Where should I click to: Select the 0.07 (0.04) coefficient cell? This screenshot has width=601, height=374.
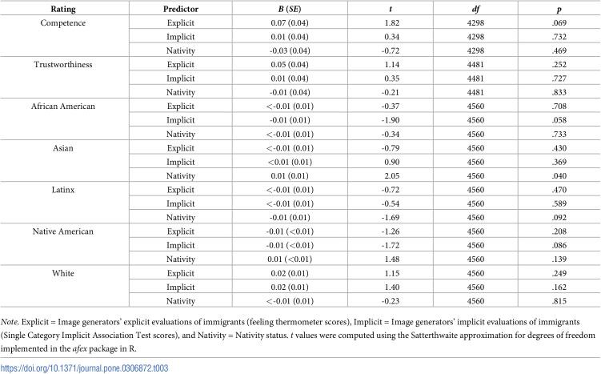click(x=290, y=23)
